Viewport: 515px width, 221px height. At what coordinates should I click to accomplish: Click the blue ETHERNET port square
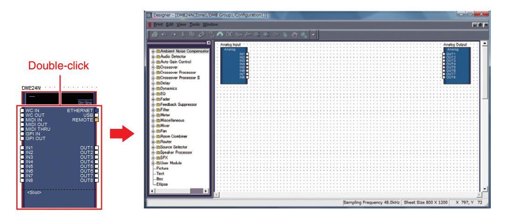pyautogui.click(x=96, y=111)
